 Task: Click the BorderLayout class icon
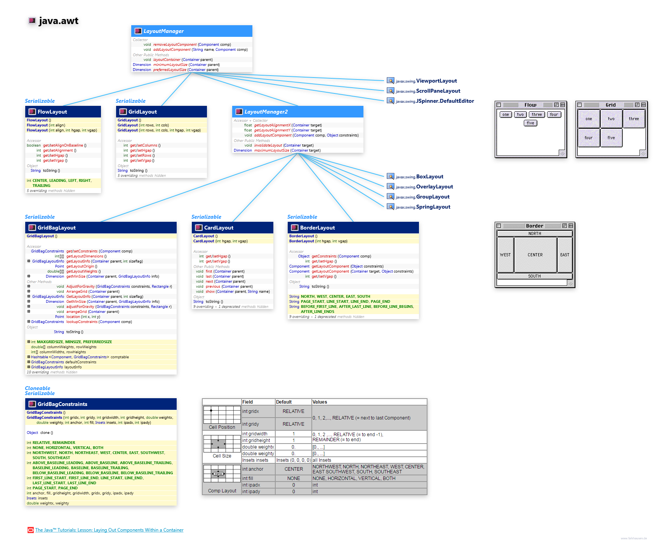[295, 228]
